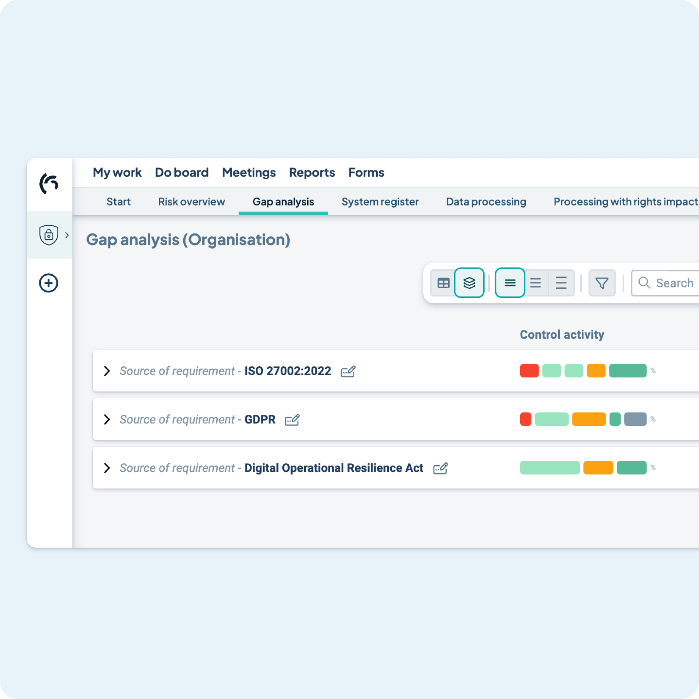Click the edit icon next to GDPR

point(293,420)
